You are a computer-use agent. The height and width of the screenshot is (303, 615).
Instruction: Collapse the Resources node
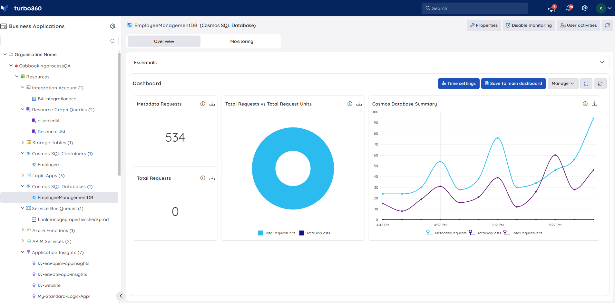17,76
